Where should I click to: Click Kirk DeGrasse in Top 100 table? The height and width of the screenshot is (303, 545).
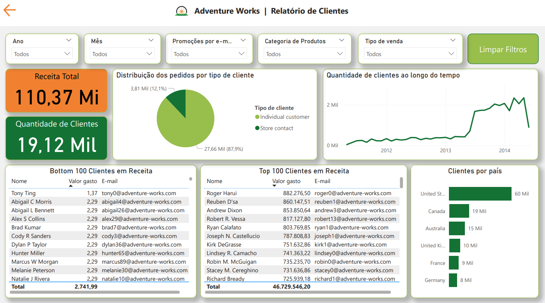point(224,245)
